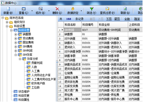Expand the SBU费用 tree node

click(16, 47)
